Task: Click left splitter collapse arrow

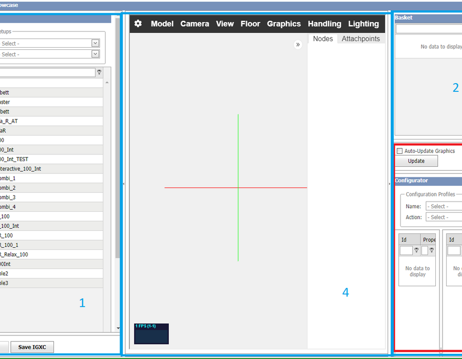Action: coord(123,184)
